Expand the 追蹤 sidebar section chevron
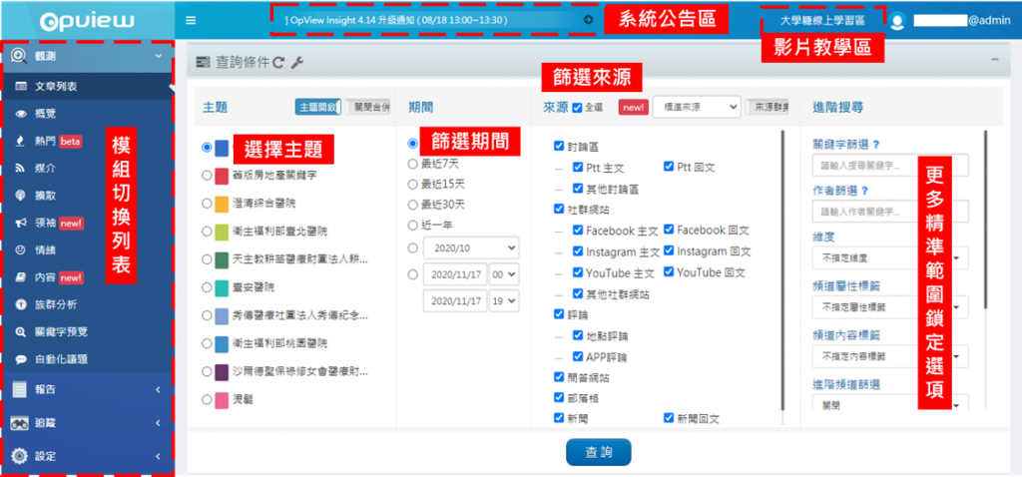Screen dimensions: 1022x477 click(x=159, y=423)
